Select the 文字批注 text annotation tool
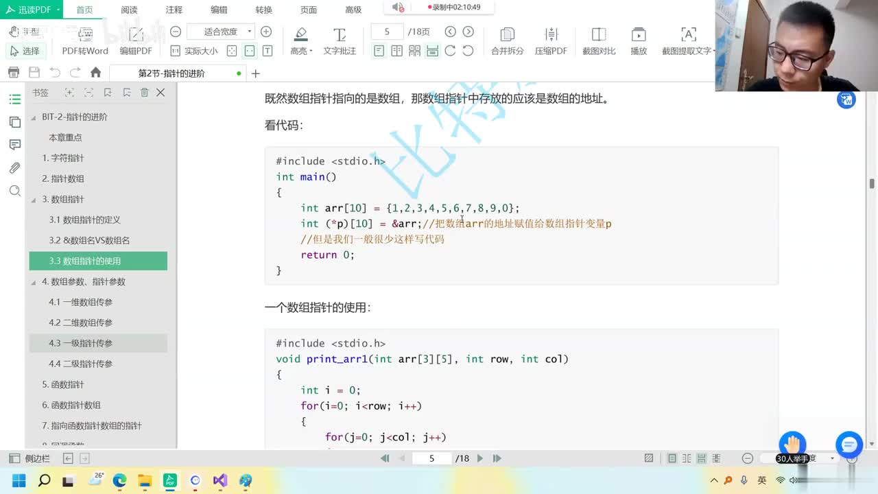This screenshot has height=494, width=878. tap(340, 41)
